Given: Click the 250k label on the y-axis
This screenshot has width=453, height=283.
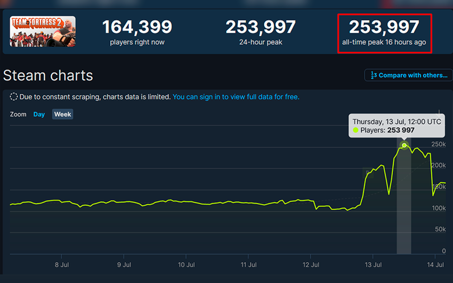Looking at the screenshot, I should [438, 144].
